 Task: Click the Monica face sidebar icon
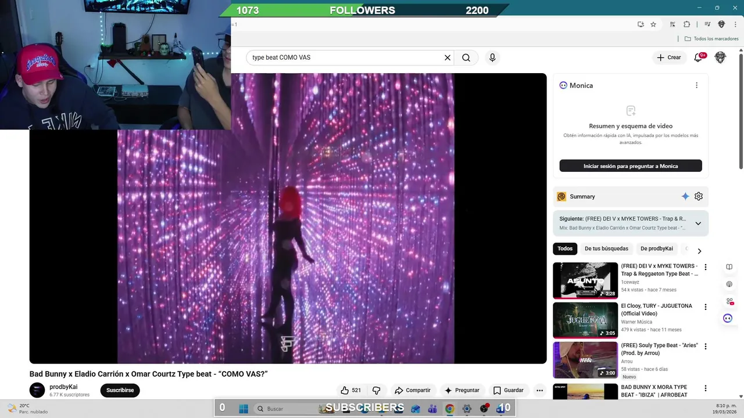[728, 318]
